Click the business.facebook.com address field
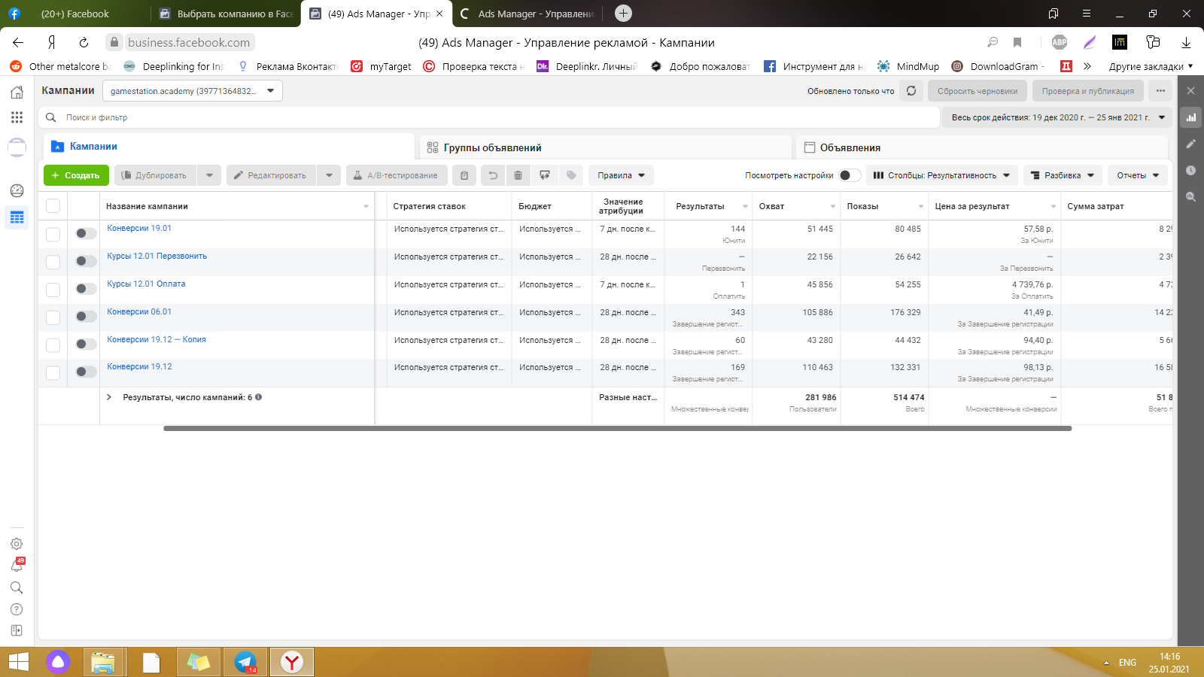 [189, 42]
